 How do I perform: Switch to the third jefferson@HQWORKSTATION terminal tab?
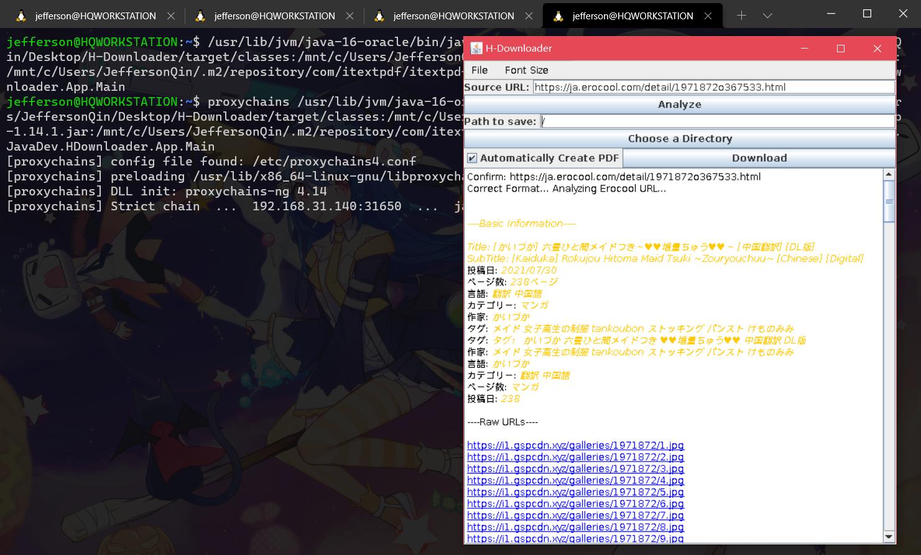pyautogui.click(x=453, y=16)
